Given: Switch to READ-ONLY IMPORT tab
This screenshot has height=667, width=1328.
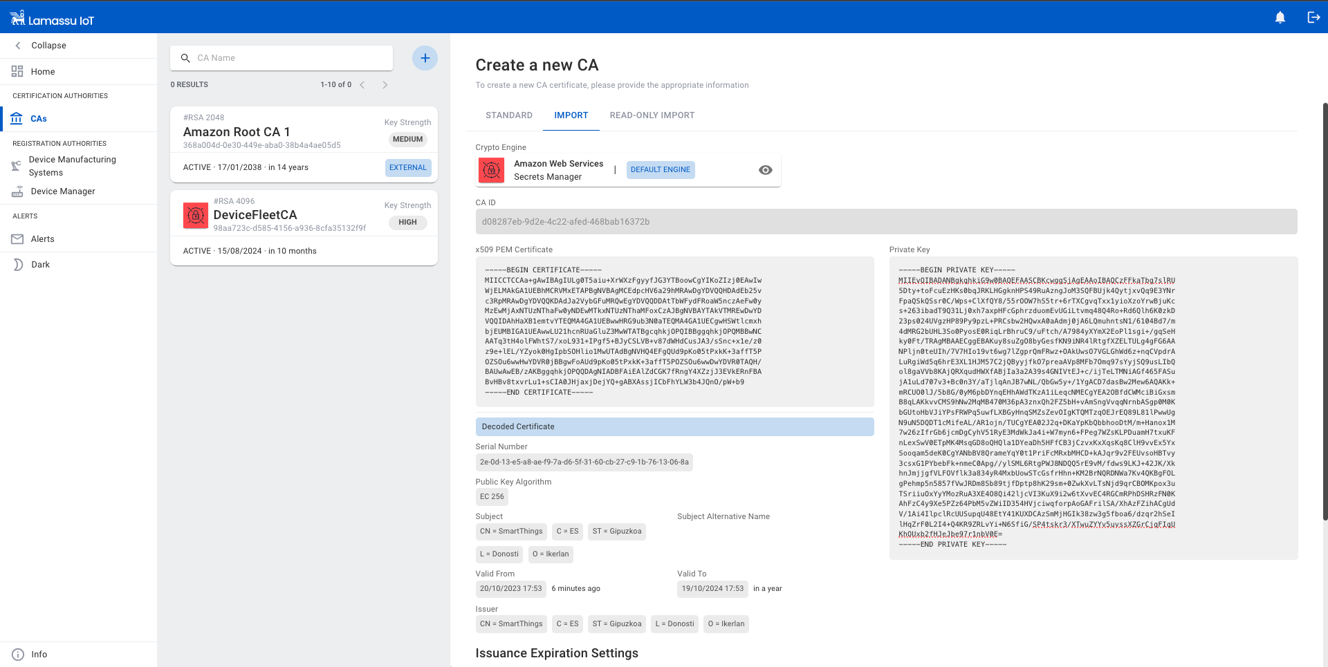Looking at the screenshot, I should click(x=652, y=115).
